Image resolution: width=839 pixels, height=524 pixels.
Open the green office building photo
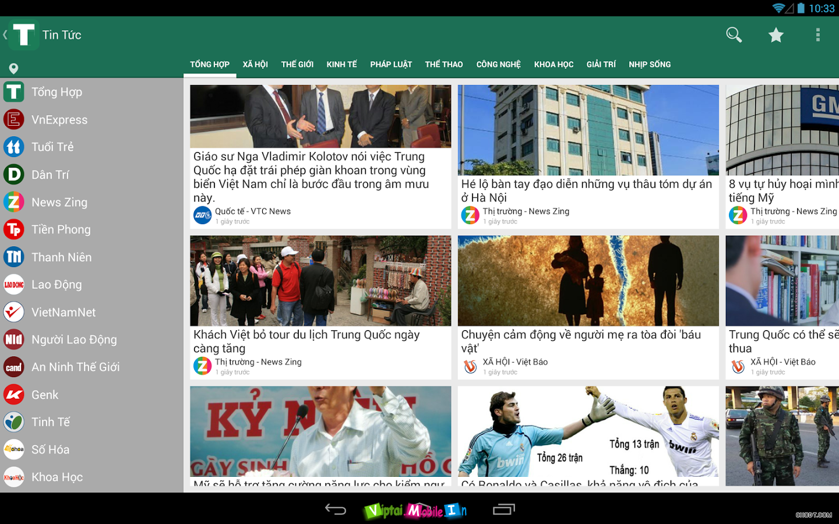tap(588, 130)
